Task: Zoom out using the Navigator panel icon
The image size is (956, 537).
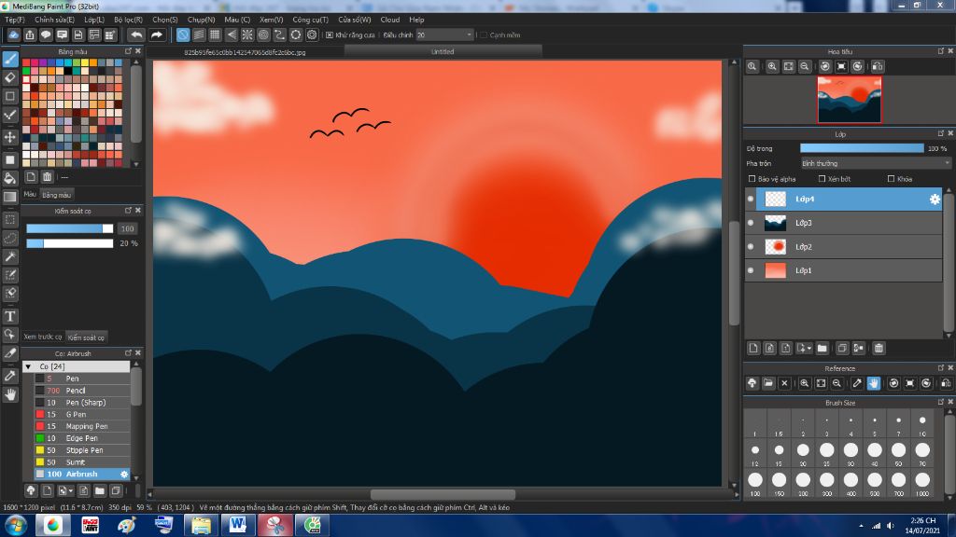Action: tap(805, 66)
